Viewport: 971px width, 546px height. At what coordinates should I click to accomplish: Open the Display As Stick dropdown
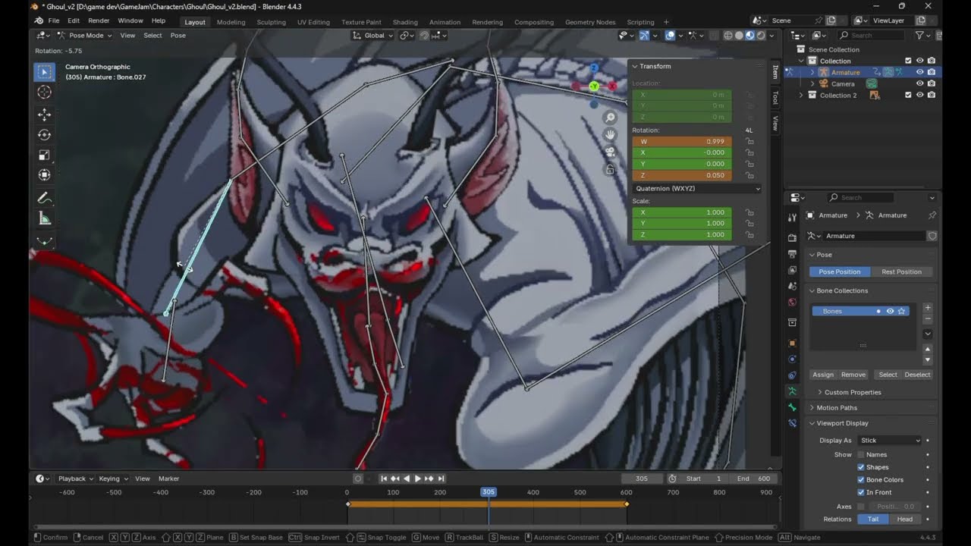pos(890,441)
